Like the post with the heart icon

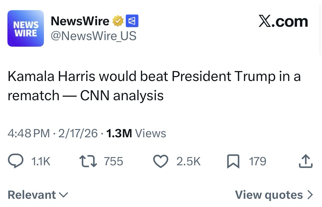coord(160,161)
